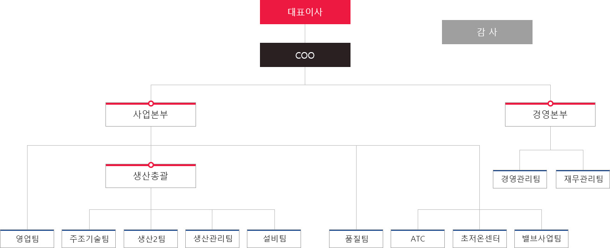Click the 설비팀 team box
The height and width of the screenshot is (248, 610).
pyautogui.click(x=274, y=239)
